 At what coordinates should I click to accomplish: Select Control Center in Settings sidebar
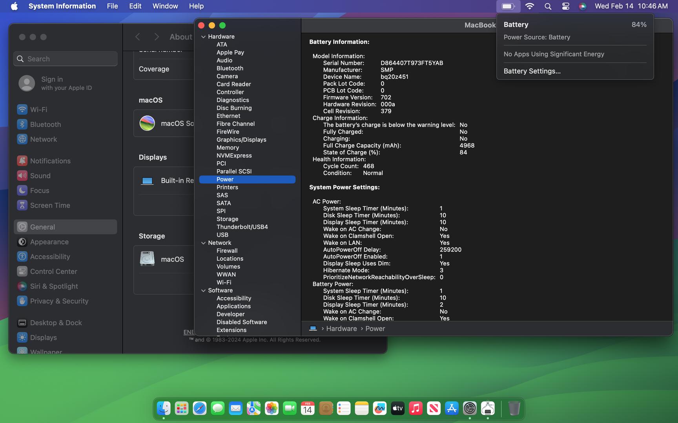pos(65,271)
